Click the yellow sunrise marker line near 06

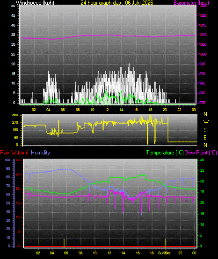tap(64, 243)
